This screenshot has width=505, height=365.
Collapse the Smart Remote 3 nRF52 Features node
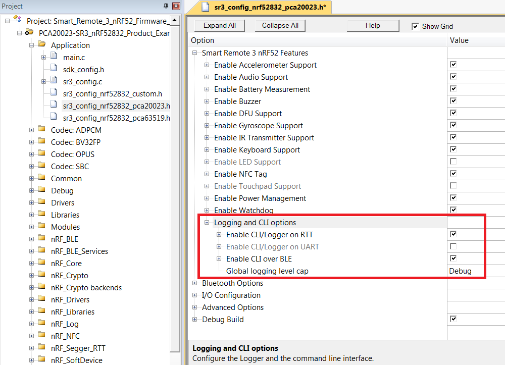[194, 53]
